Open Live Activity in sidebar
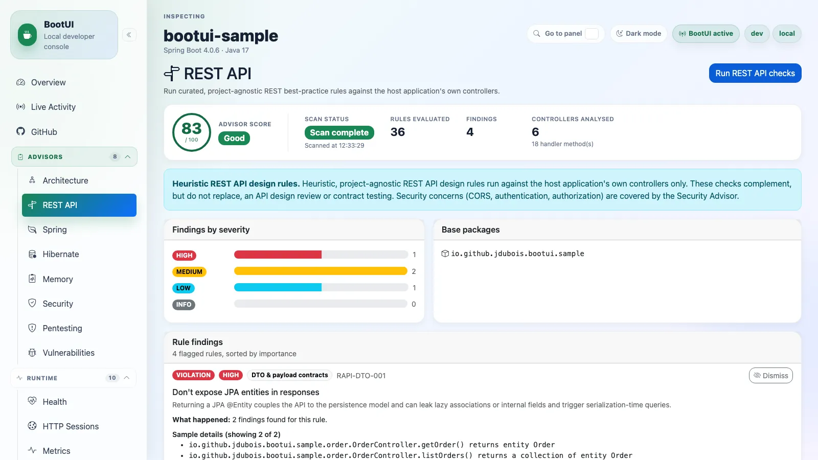Screen dimensions: 818x460 click(74, 107)
